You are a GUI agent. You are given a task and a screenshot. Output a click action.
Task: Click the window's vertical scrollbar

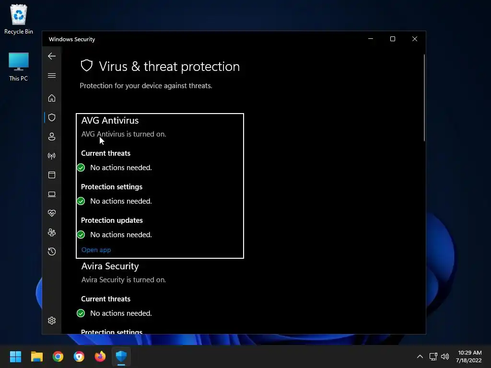pos(424,98)
